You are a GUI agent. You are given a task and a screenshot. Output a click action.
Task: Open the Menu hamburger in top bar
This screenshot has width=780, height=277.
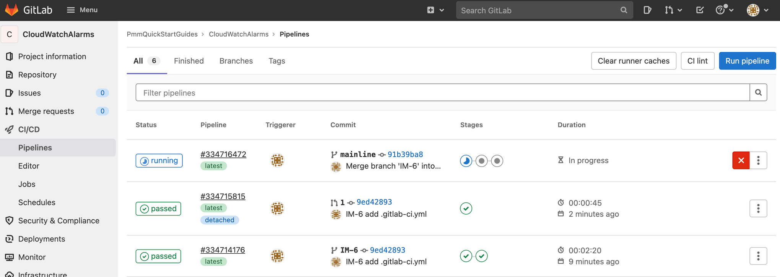click(x=82, y=10)
